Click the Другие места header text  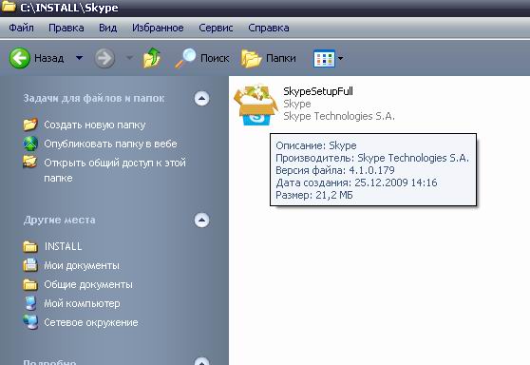click(59, 221)
